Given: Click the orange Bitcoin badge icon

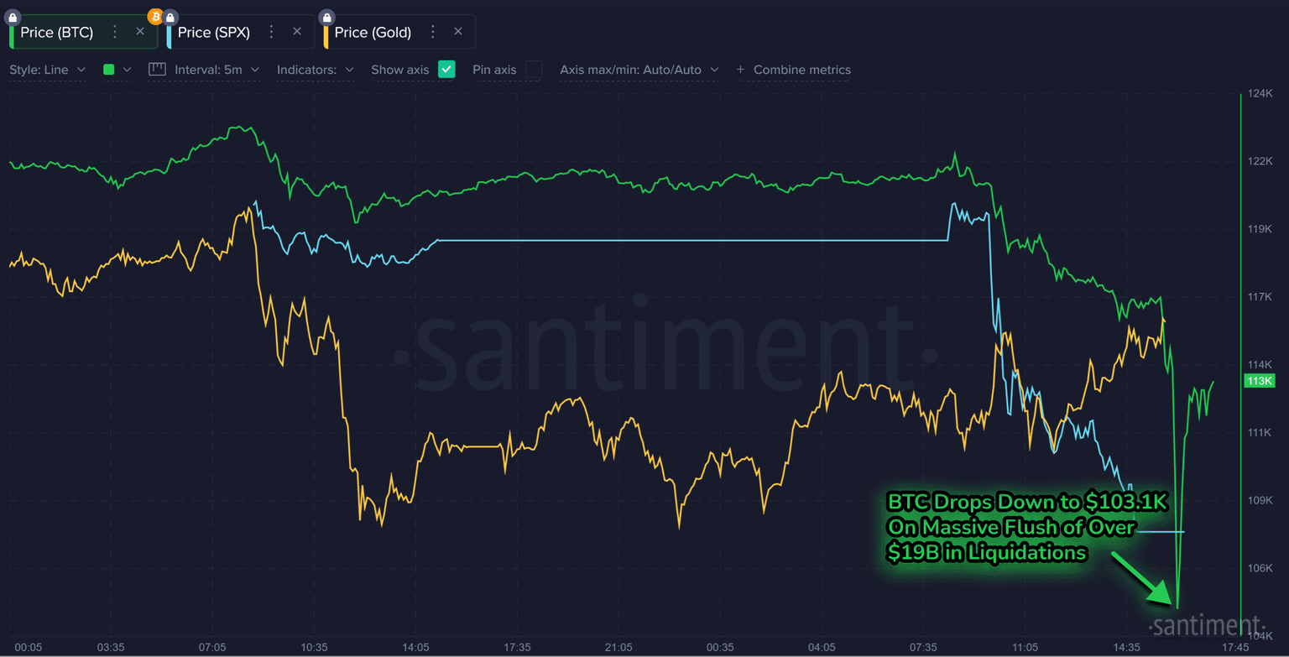Looking at the screenshot, I should pyautogui.click(x=155, y=16).
